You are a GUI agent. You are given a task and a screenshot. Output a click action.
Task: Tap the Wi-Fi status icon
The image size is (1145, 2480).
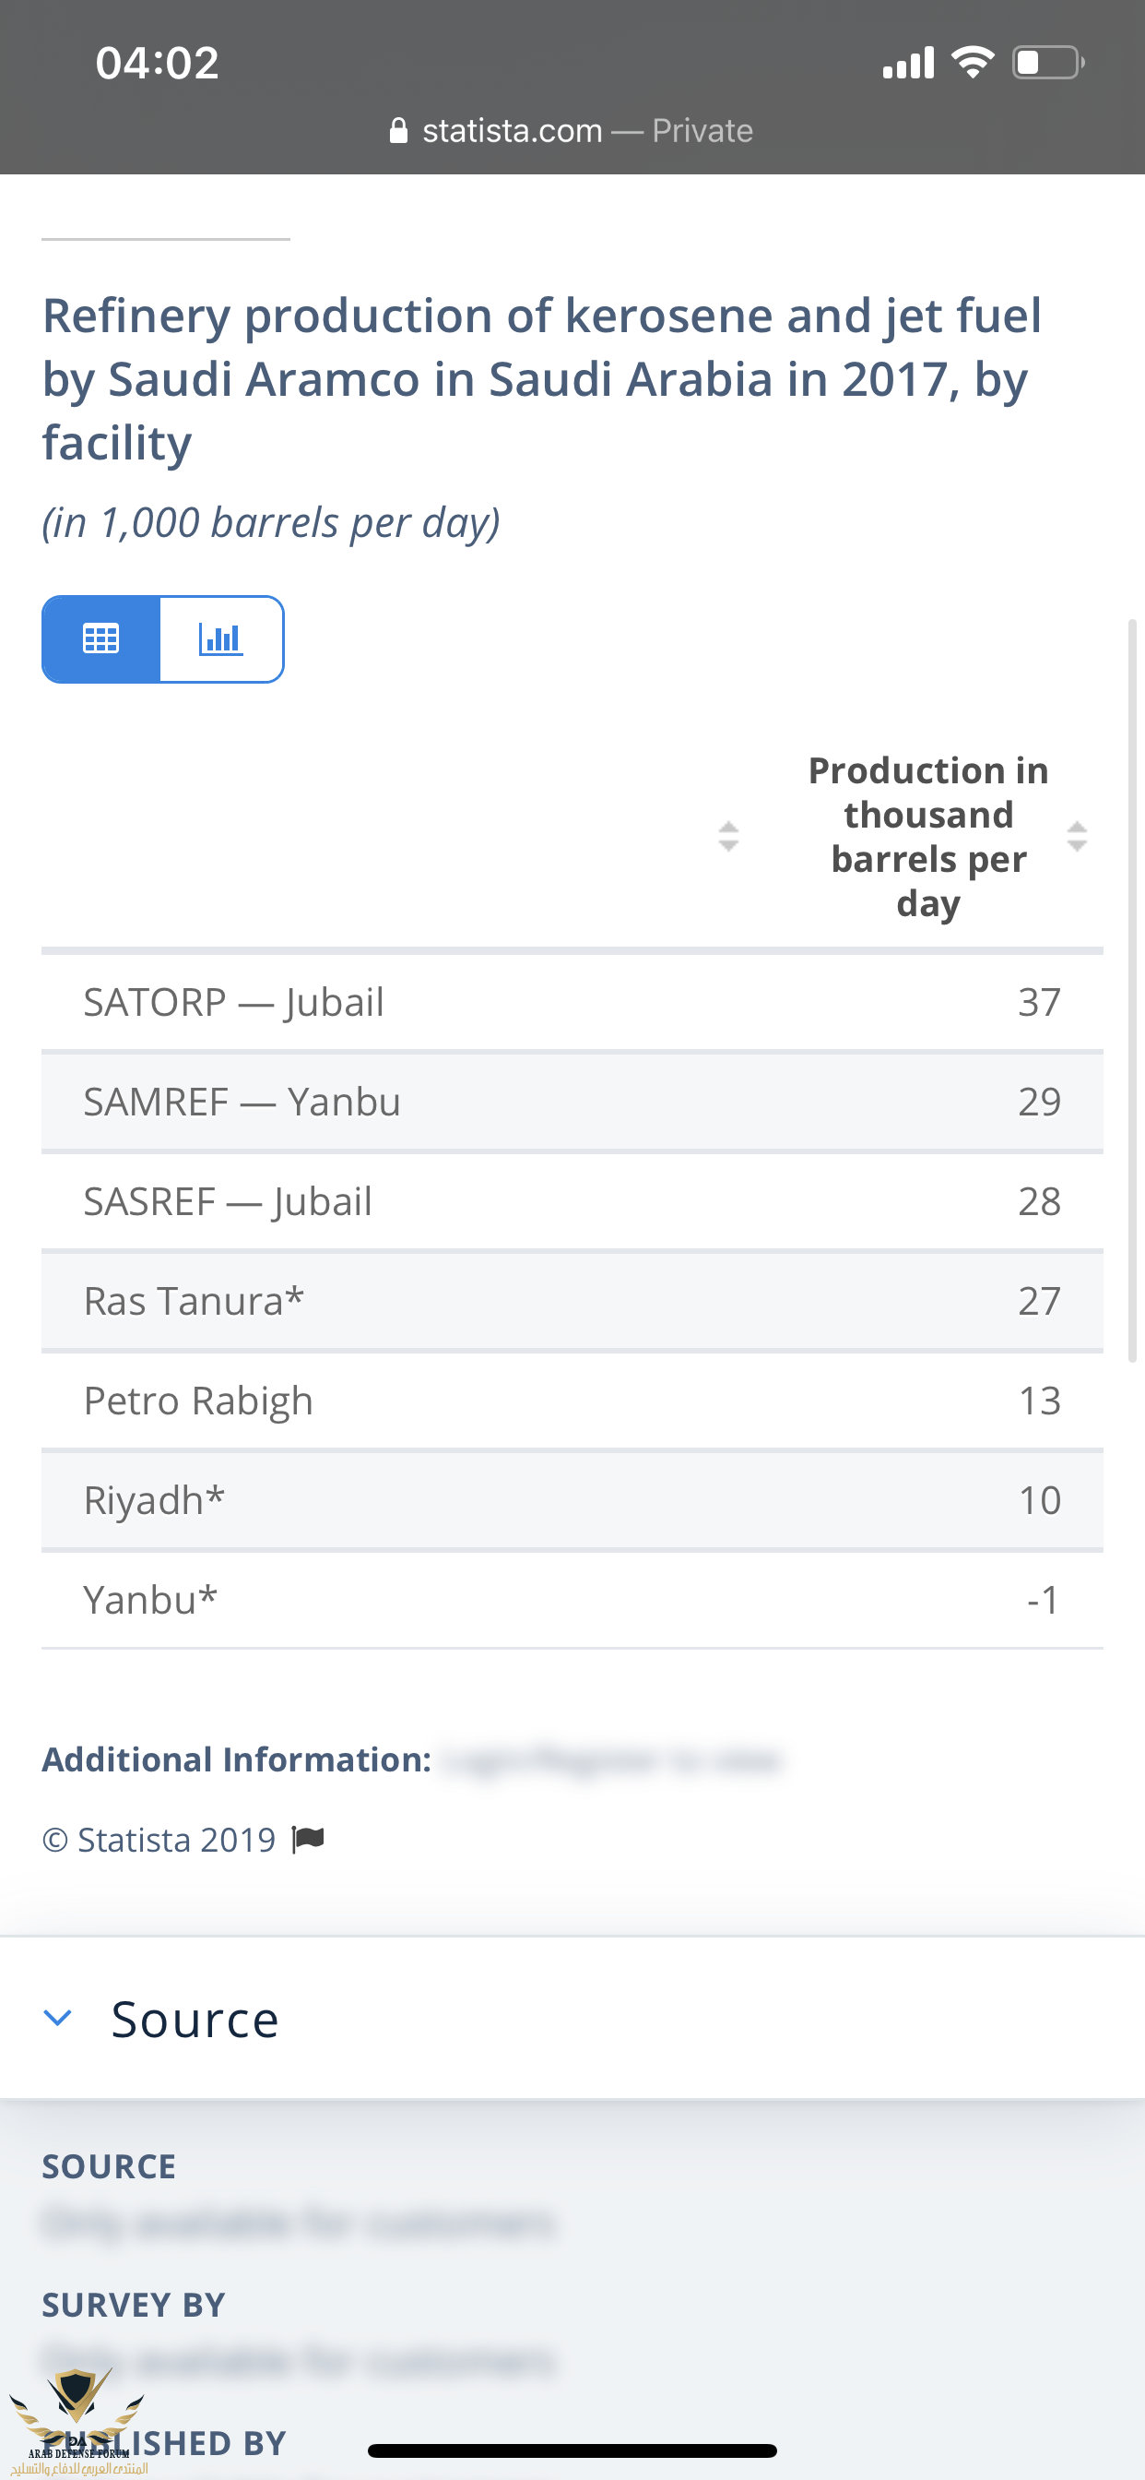(x=973, y=64)
